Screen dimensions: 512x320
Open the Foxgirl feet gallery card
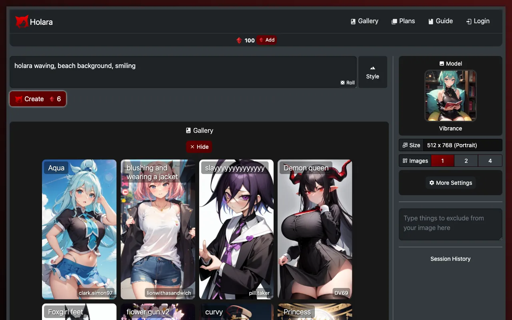(79, 312)
